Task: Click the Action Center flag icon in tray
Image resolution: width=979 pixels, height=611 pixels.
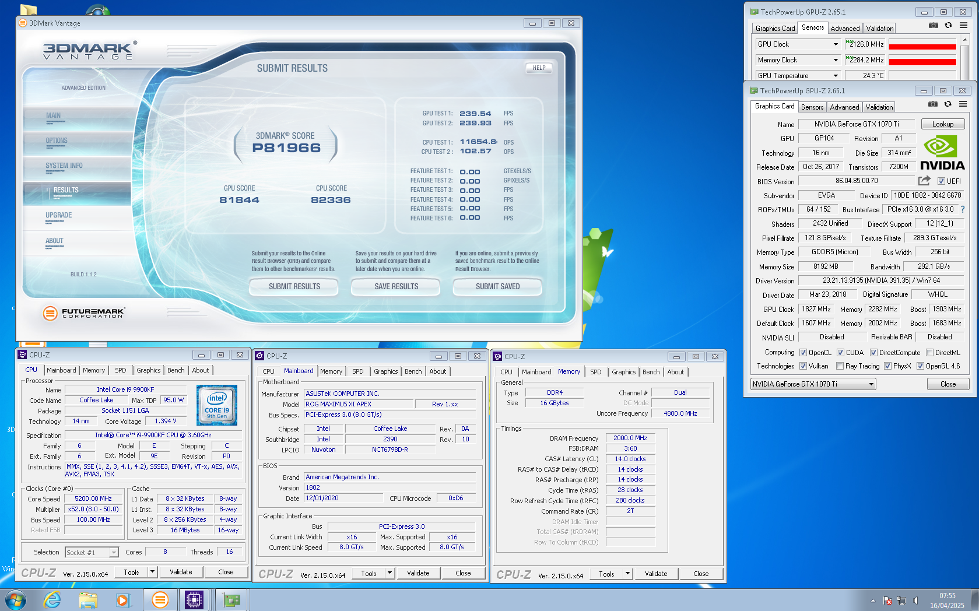Action: pyautogui.click(x=887, y=600)
